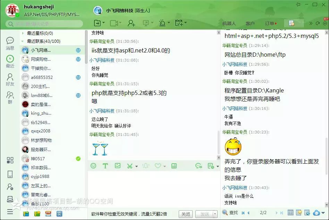
Task: Select the 林梦想购物 contact
Action: [52, 140]
